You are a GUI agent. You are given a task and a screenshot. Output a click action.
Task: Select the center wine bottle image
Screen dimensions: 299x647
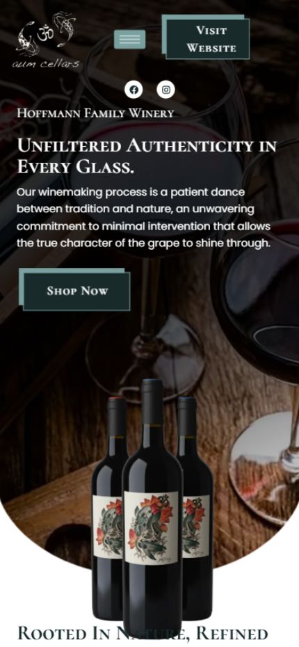pos(152,509)
